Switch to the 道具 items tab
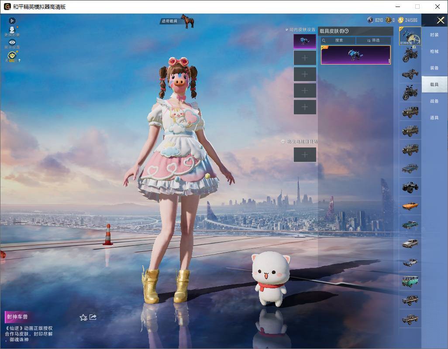The width and height of the screenshot is (448, 349). pyautogui.click(x=434, y=118)
